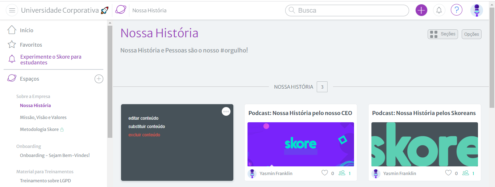The image size is (495, 187).
Task: Click the Sobre a Empresa group label
Action: (33, 97)
